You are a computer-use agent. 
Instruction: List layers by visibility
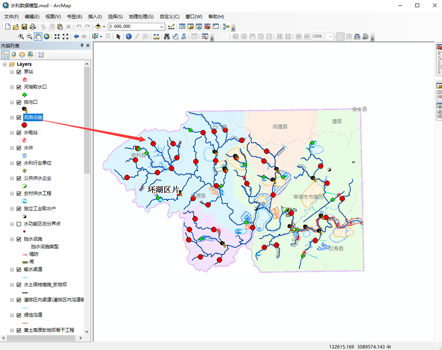(22, 55)
